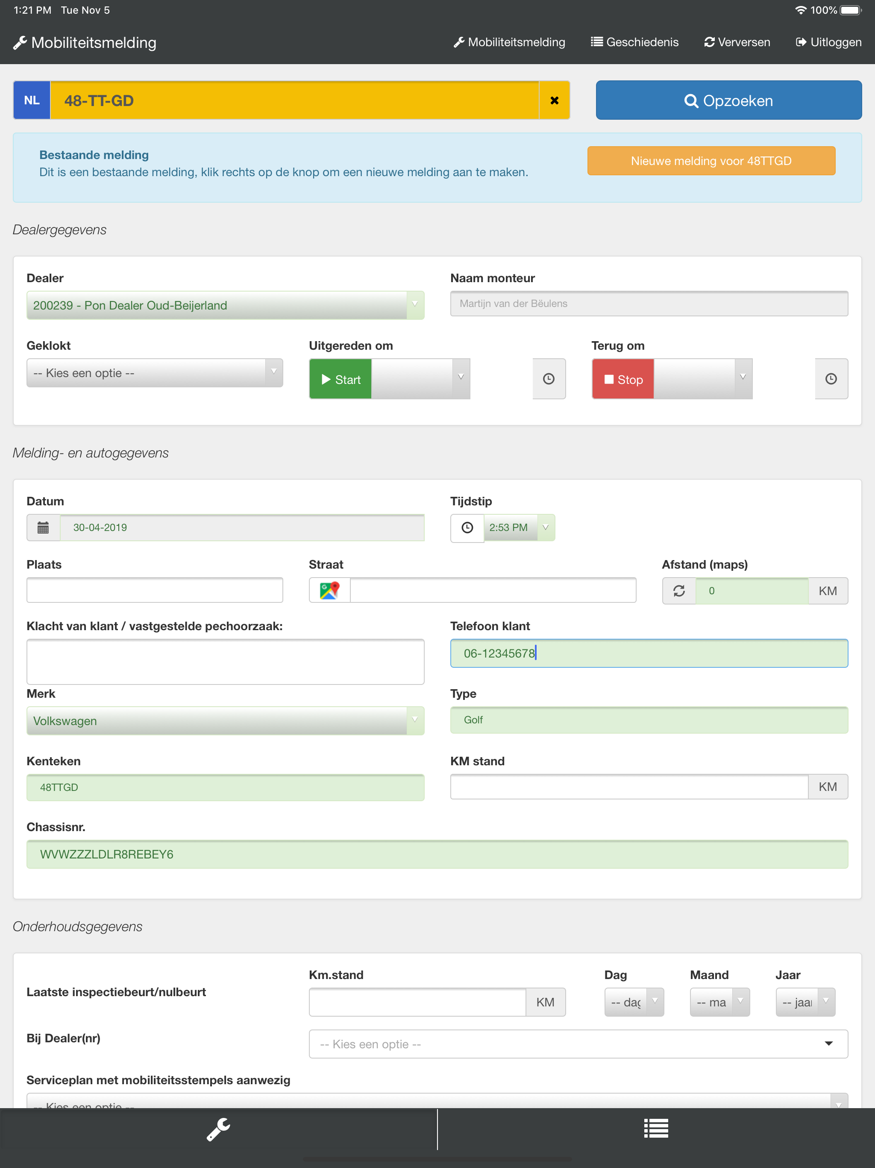875x1168 pixels.
Task: Click the Naam monteur field
Action: pyautogui.click(x=649, y=304)
